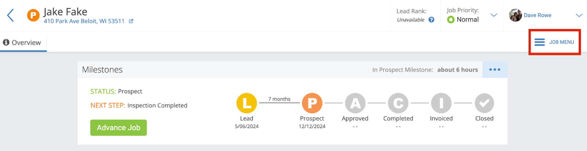Open the external link icon after the address
This screenshot has height=151, width=587.
[131, 22]
